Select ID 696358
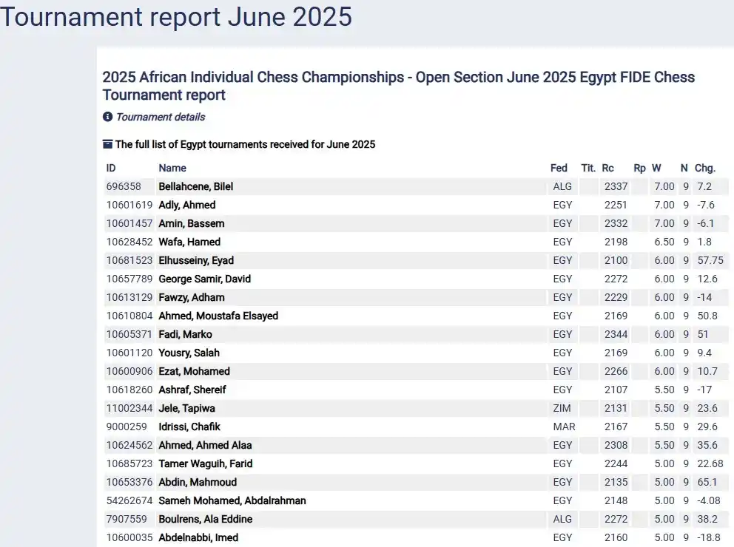 pos(123,186)
